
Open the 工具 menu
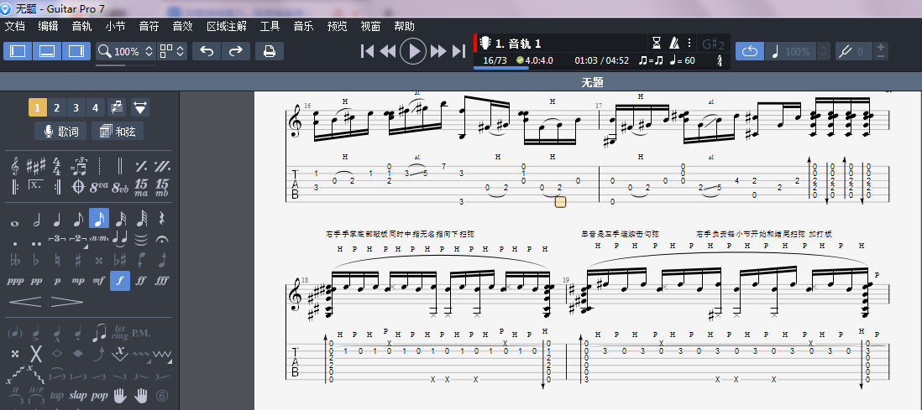coord(270,26)
